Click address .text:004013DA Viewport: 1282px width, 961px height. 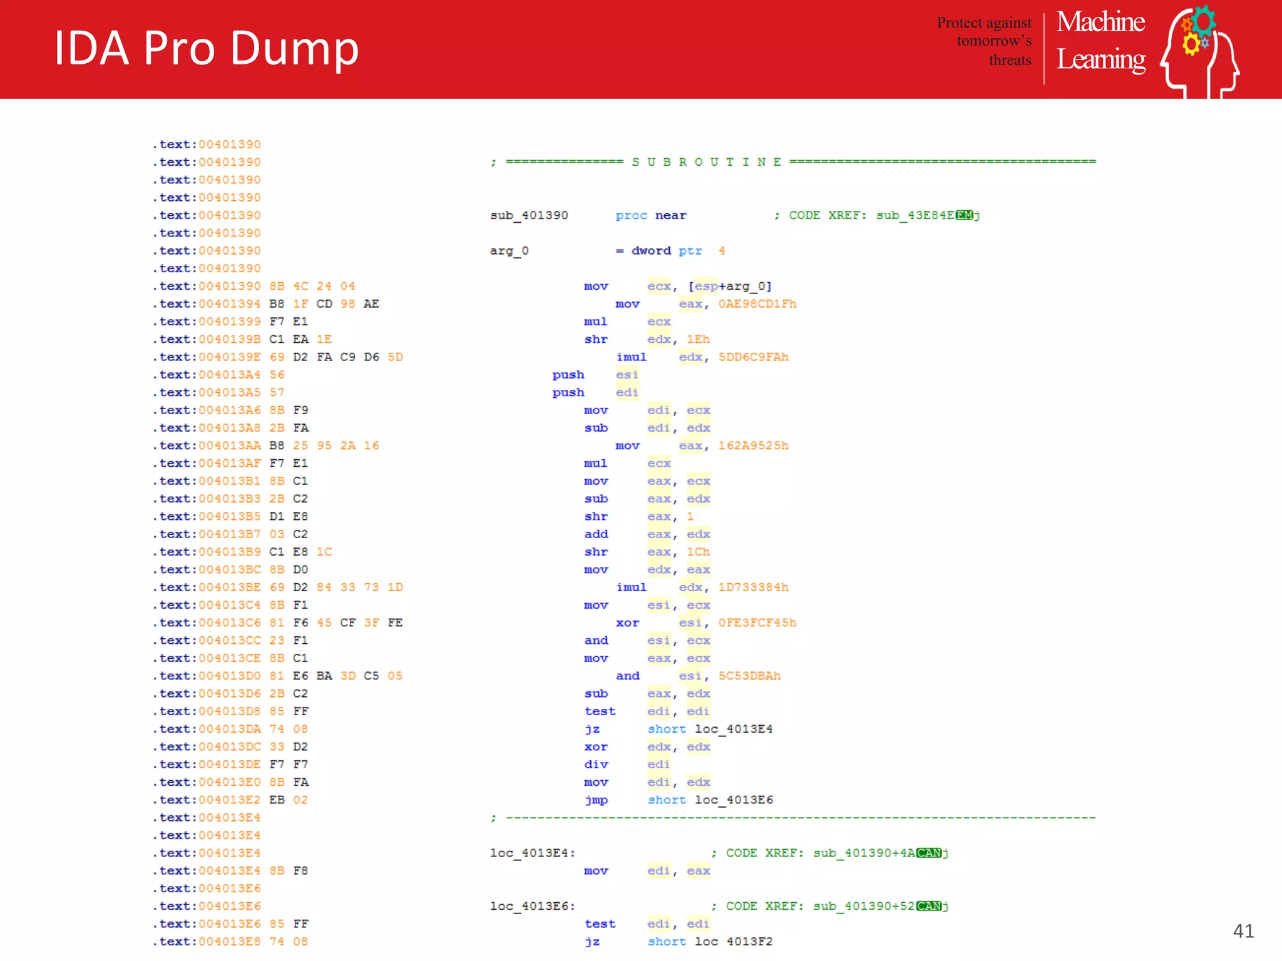click(207, 730)
